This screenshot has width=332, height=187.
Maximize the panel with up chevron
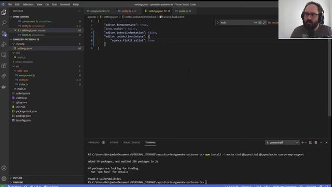coord(321,142)
